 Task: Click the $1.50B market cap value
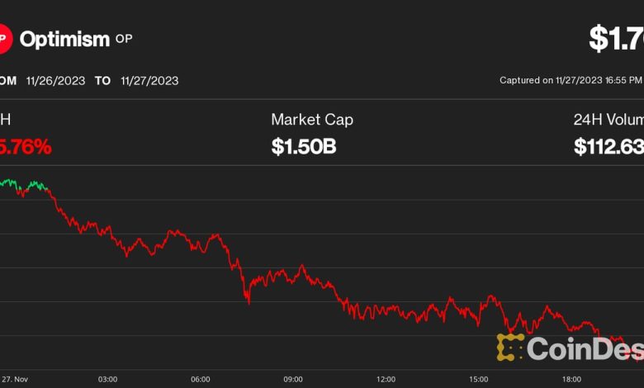303,147
